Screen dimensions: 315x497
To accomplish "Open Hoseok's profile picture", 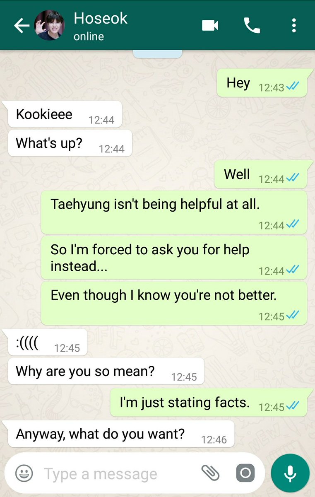I will point(49,26).
